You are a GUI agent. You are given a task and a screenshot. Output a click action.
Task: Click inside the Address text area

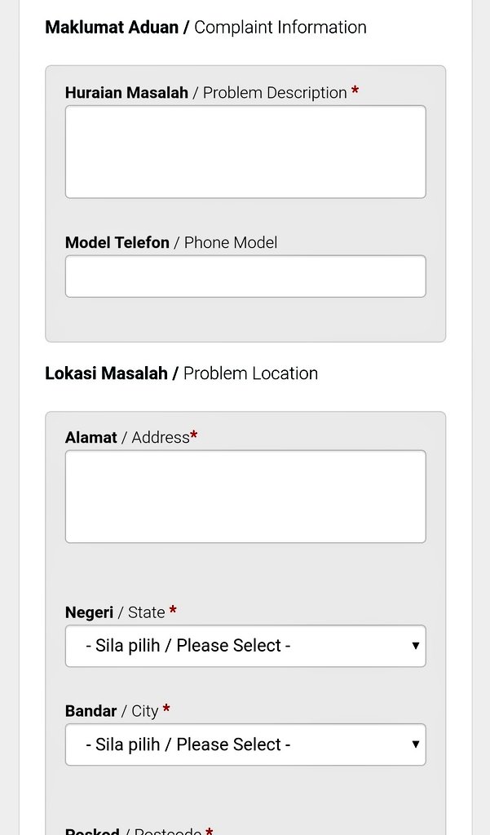pos(245,497)
